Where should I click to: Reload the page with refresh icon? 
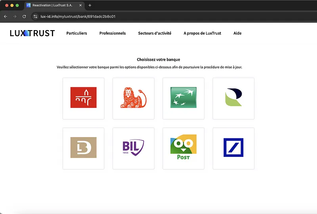24,17
